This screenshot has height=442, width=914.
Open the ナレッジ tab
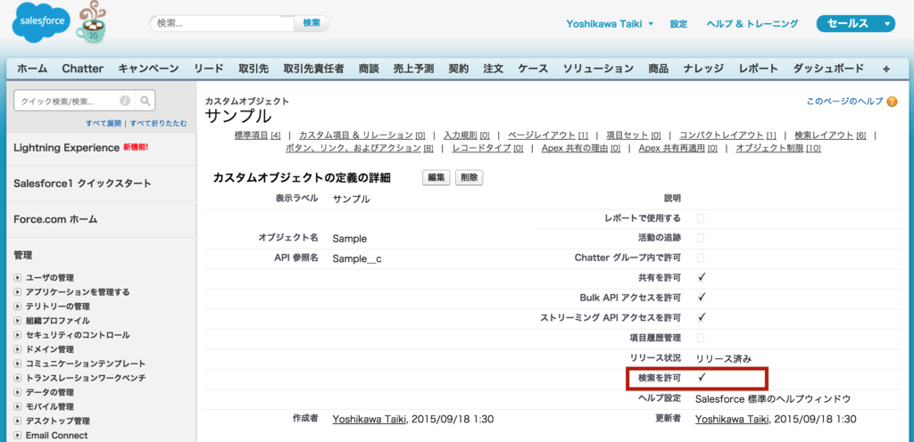click(703, 69)
